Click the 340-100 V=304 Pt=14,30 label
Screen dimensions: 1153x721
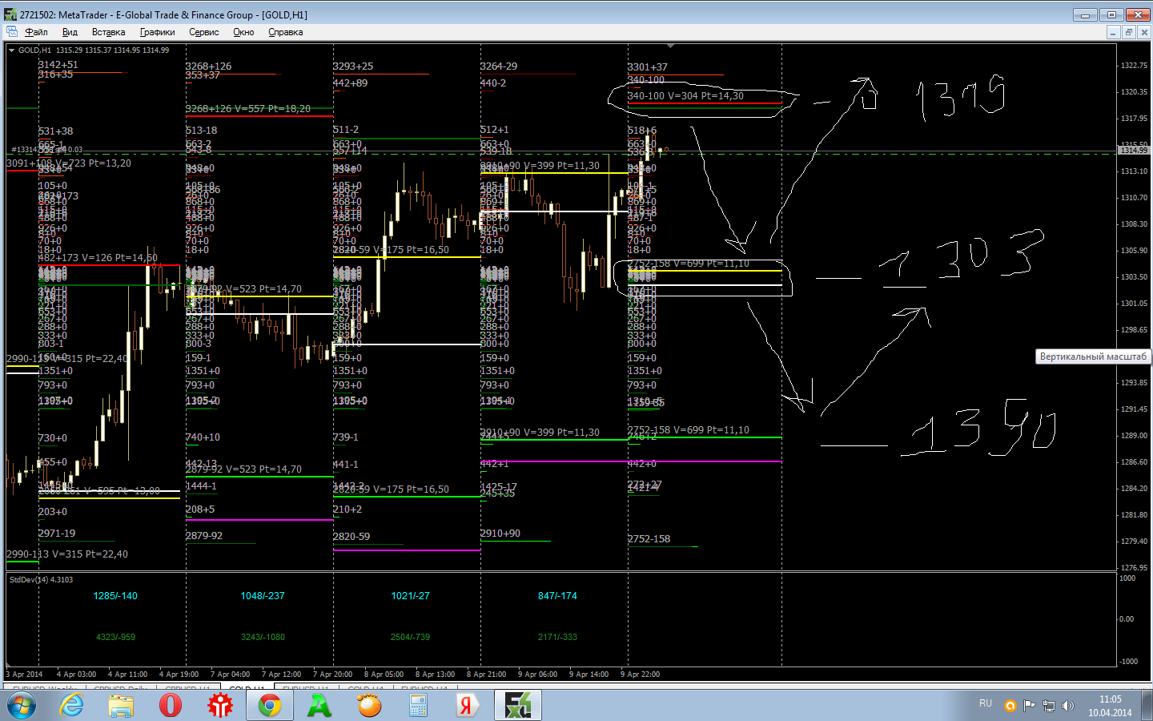tap(685, 96)
